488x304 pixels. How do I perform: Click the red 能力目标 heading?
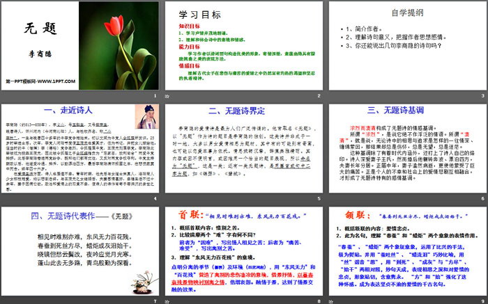pos(189,47)
